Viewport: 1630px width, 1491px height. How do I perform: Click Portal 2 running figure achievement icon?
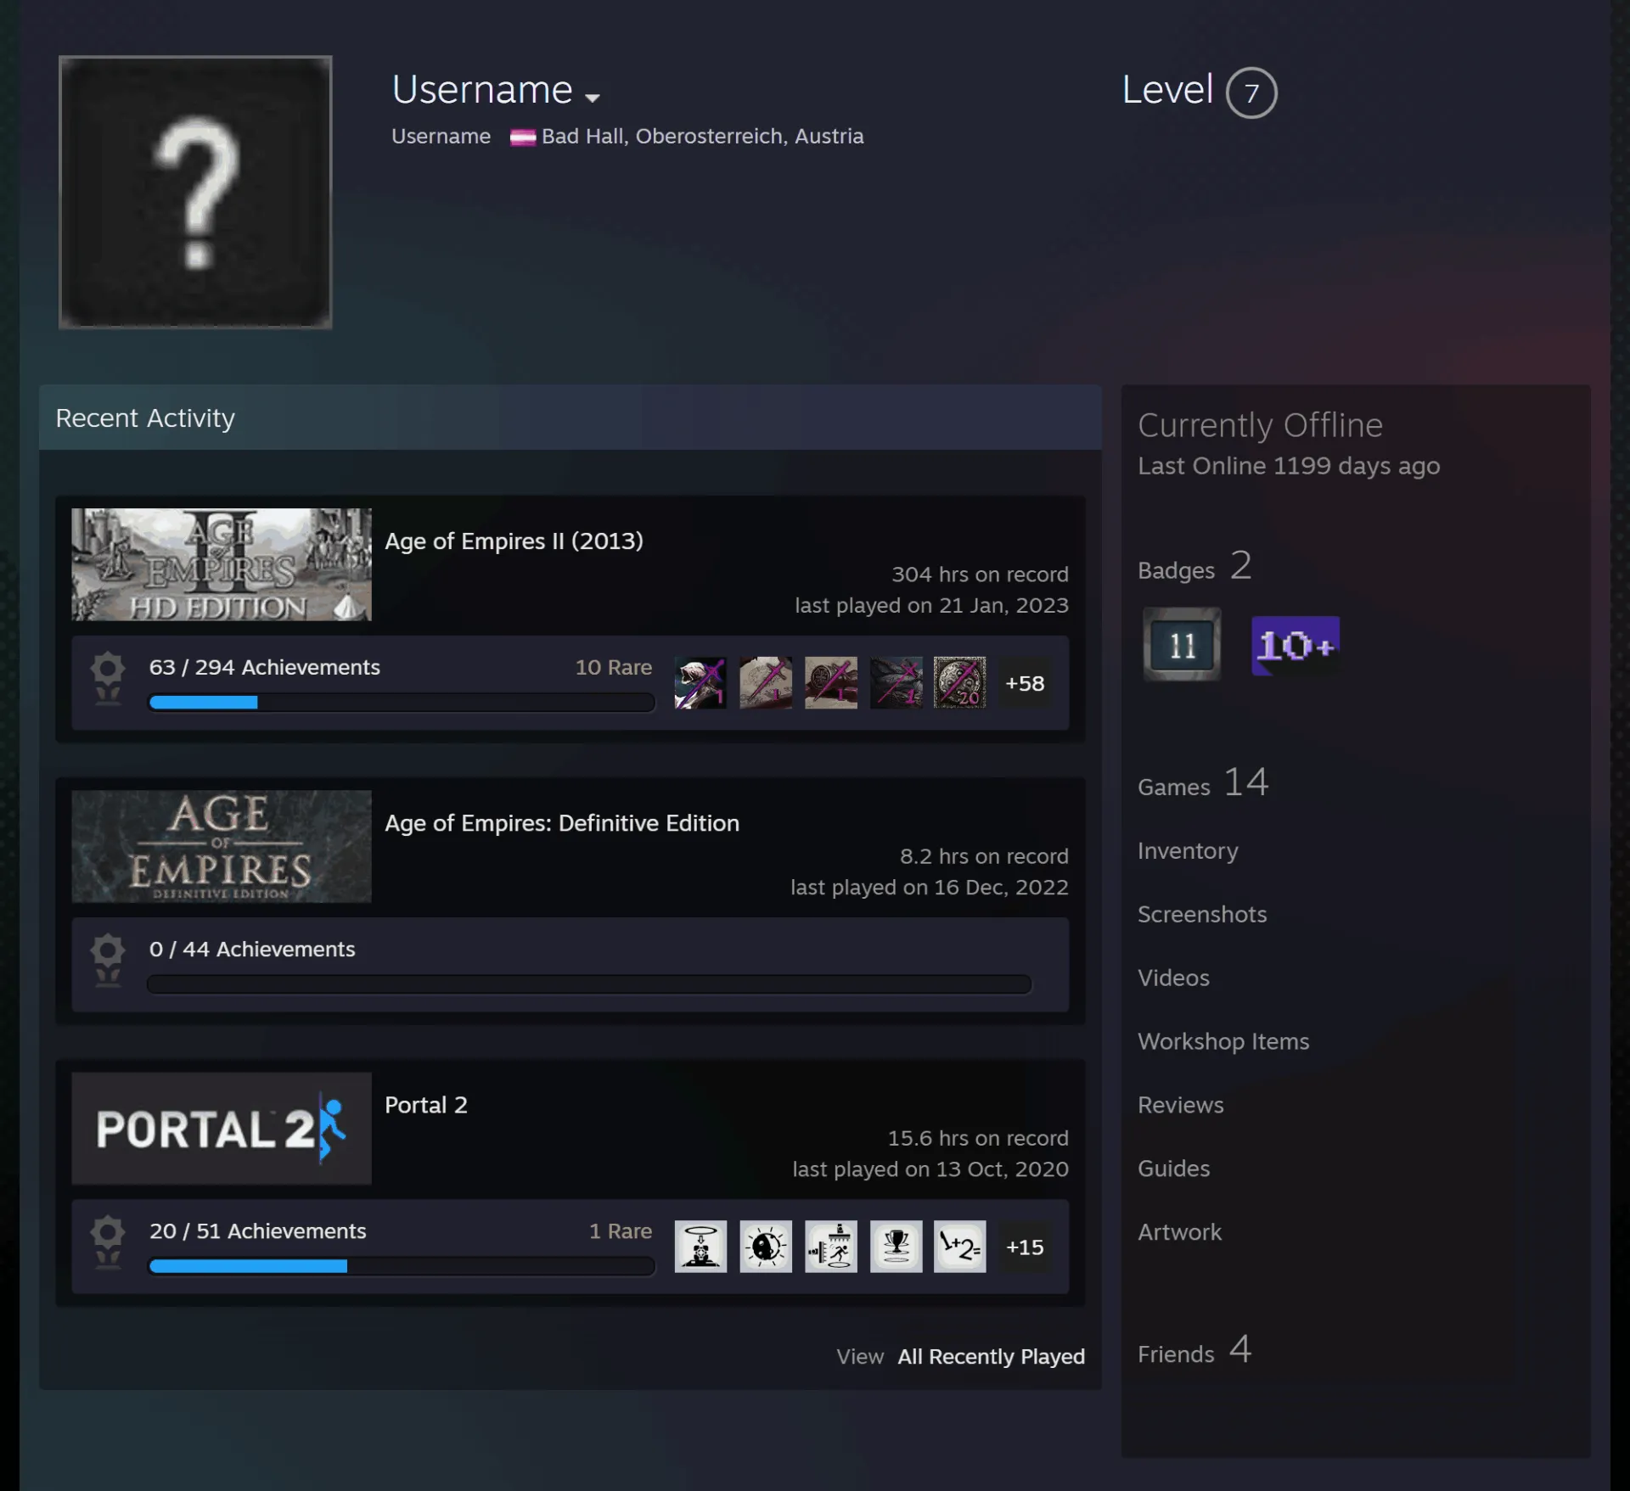pyautogui.click(x=831, y=1247)
